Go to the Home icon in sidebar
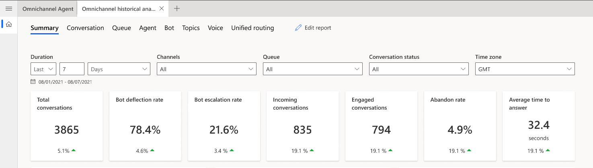The width and height of the screenshot is (593, 168). (8, 24)
